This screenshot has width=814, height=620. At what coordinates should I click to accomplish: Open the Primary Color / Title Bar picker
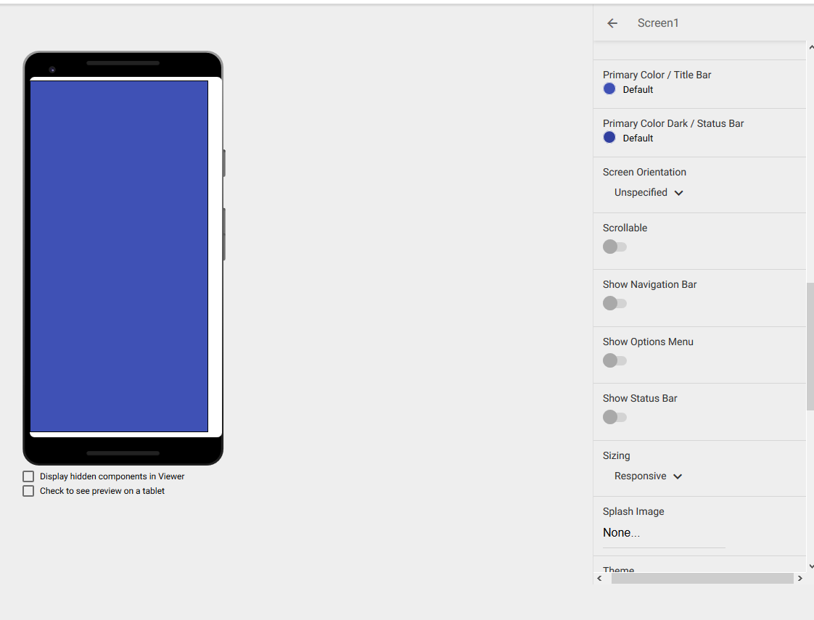[609, 88]
